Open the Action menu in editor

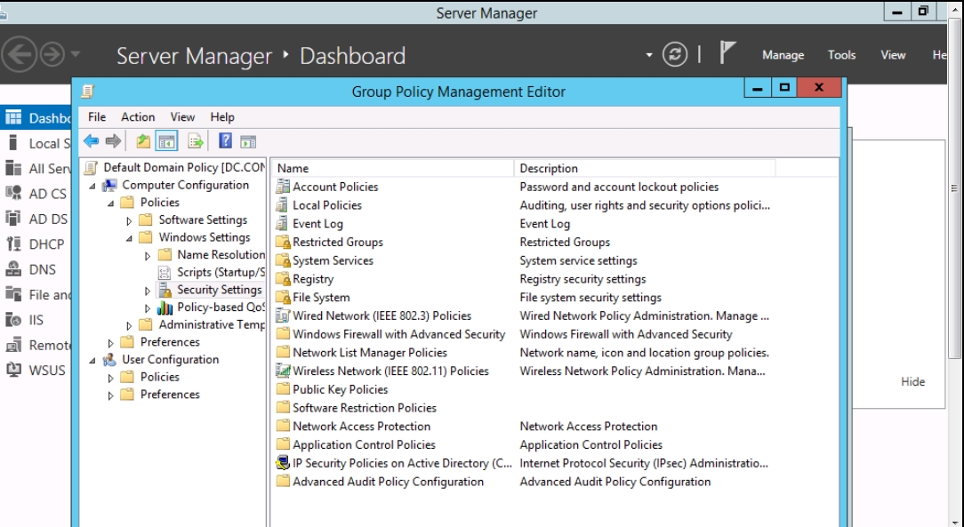coord(138,116)
